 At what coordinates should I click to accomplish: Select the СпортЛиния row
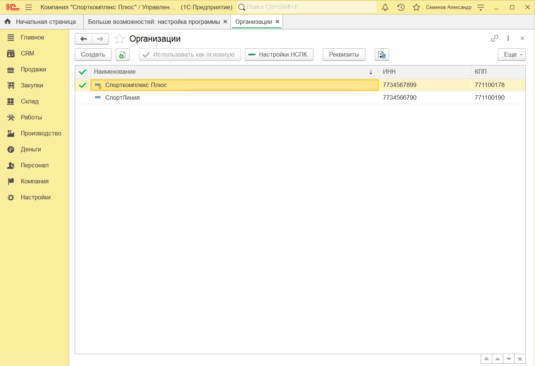click(x=300, y=97)
